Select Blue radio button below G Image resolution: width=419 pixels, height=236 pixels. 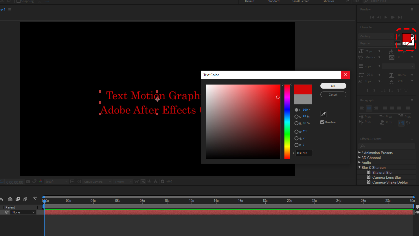point(296,145)
